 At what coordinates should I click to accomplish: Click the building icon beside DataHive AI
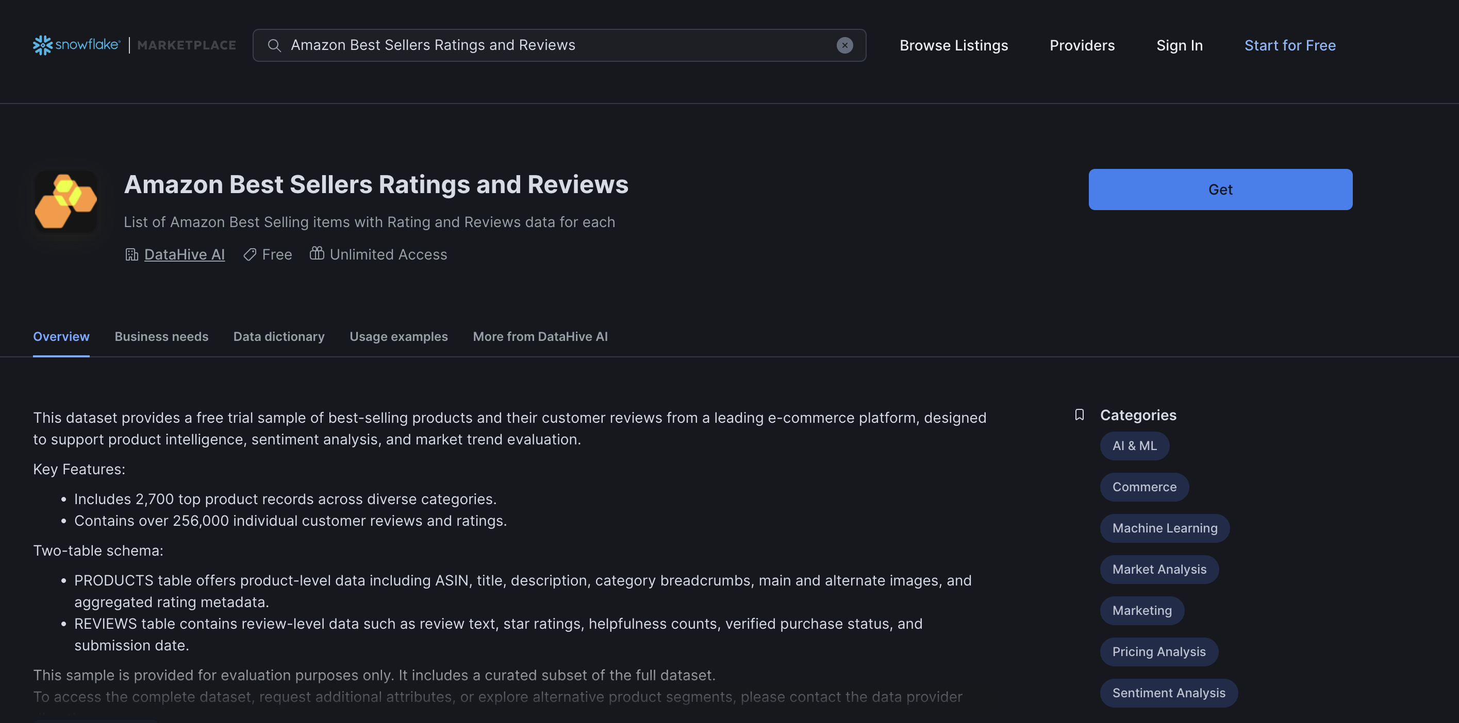[131, 254]
